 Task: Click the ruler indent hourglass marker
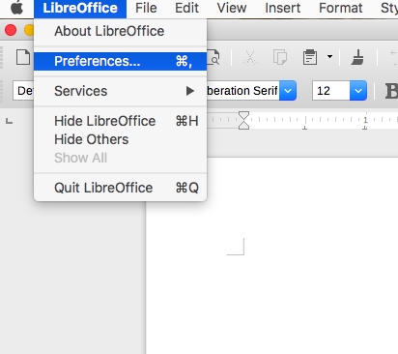click(x=243, y=121)
